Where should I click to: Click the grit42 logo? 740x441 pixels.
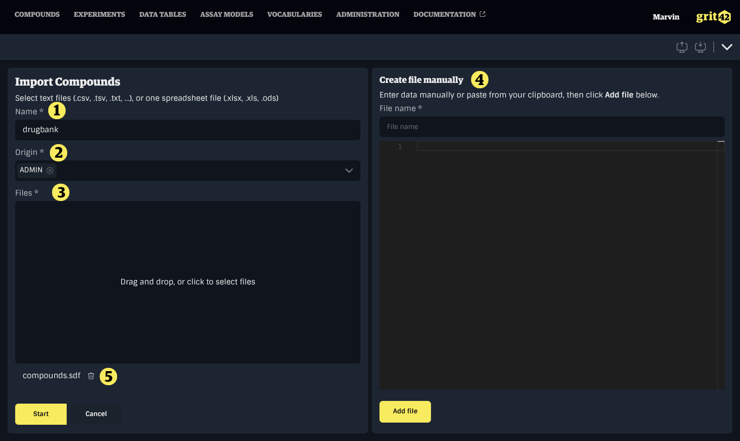click(x=713, y=17)
